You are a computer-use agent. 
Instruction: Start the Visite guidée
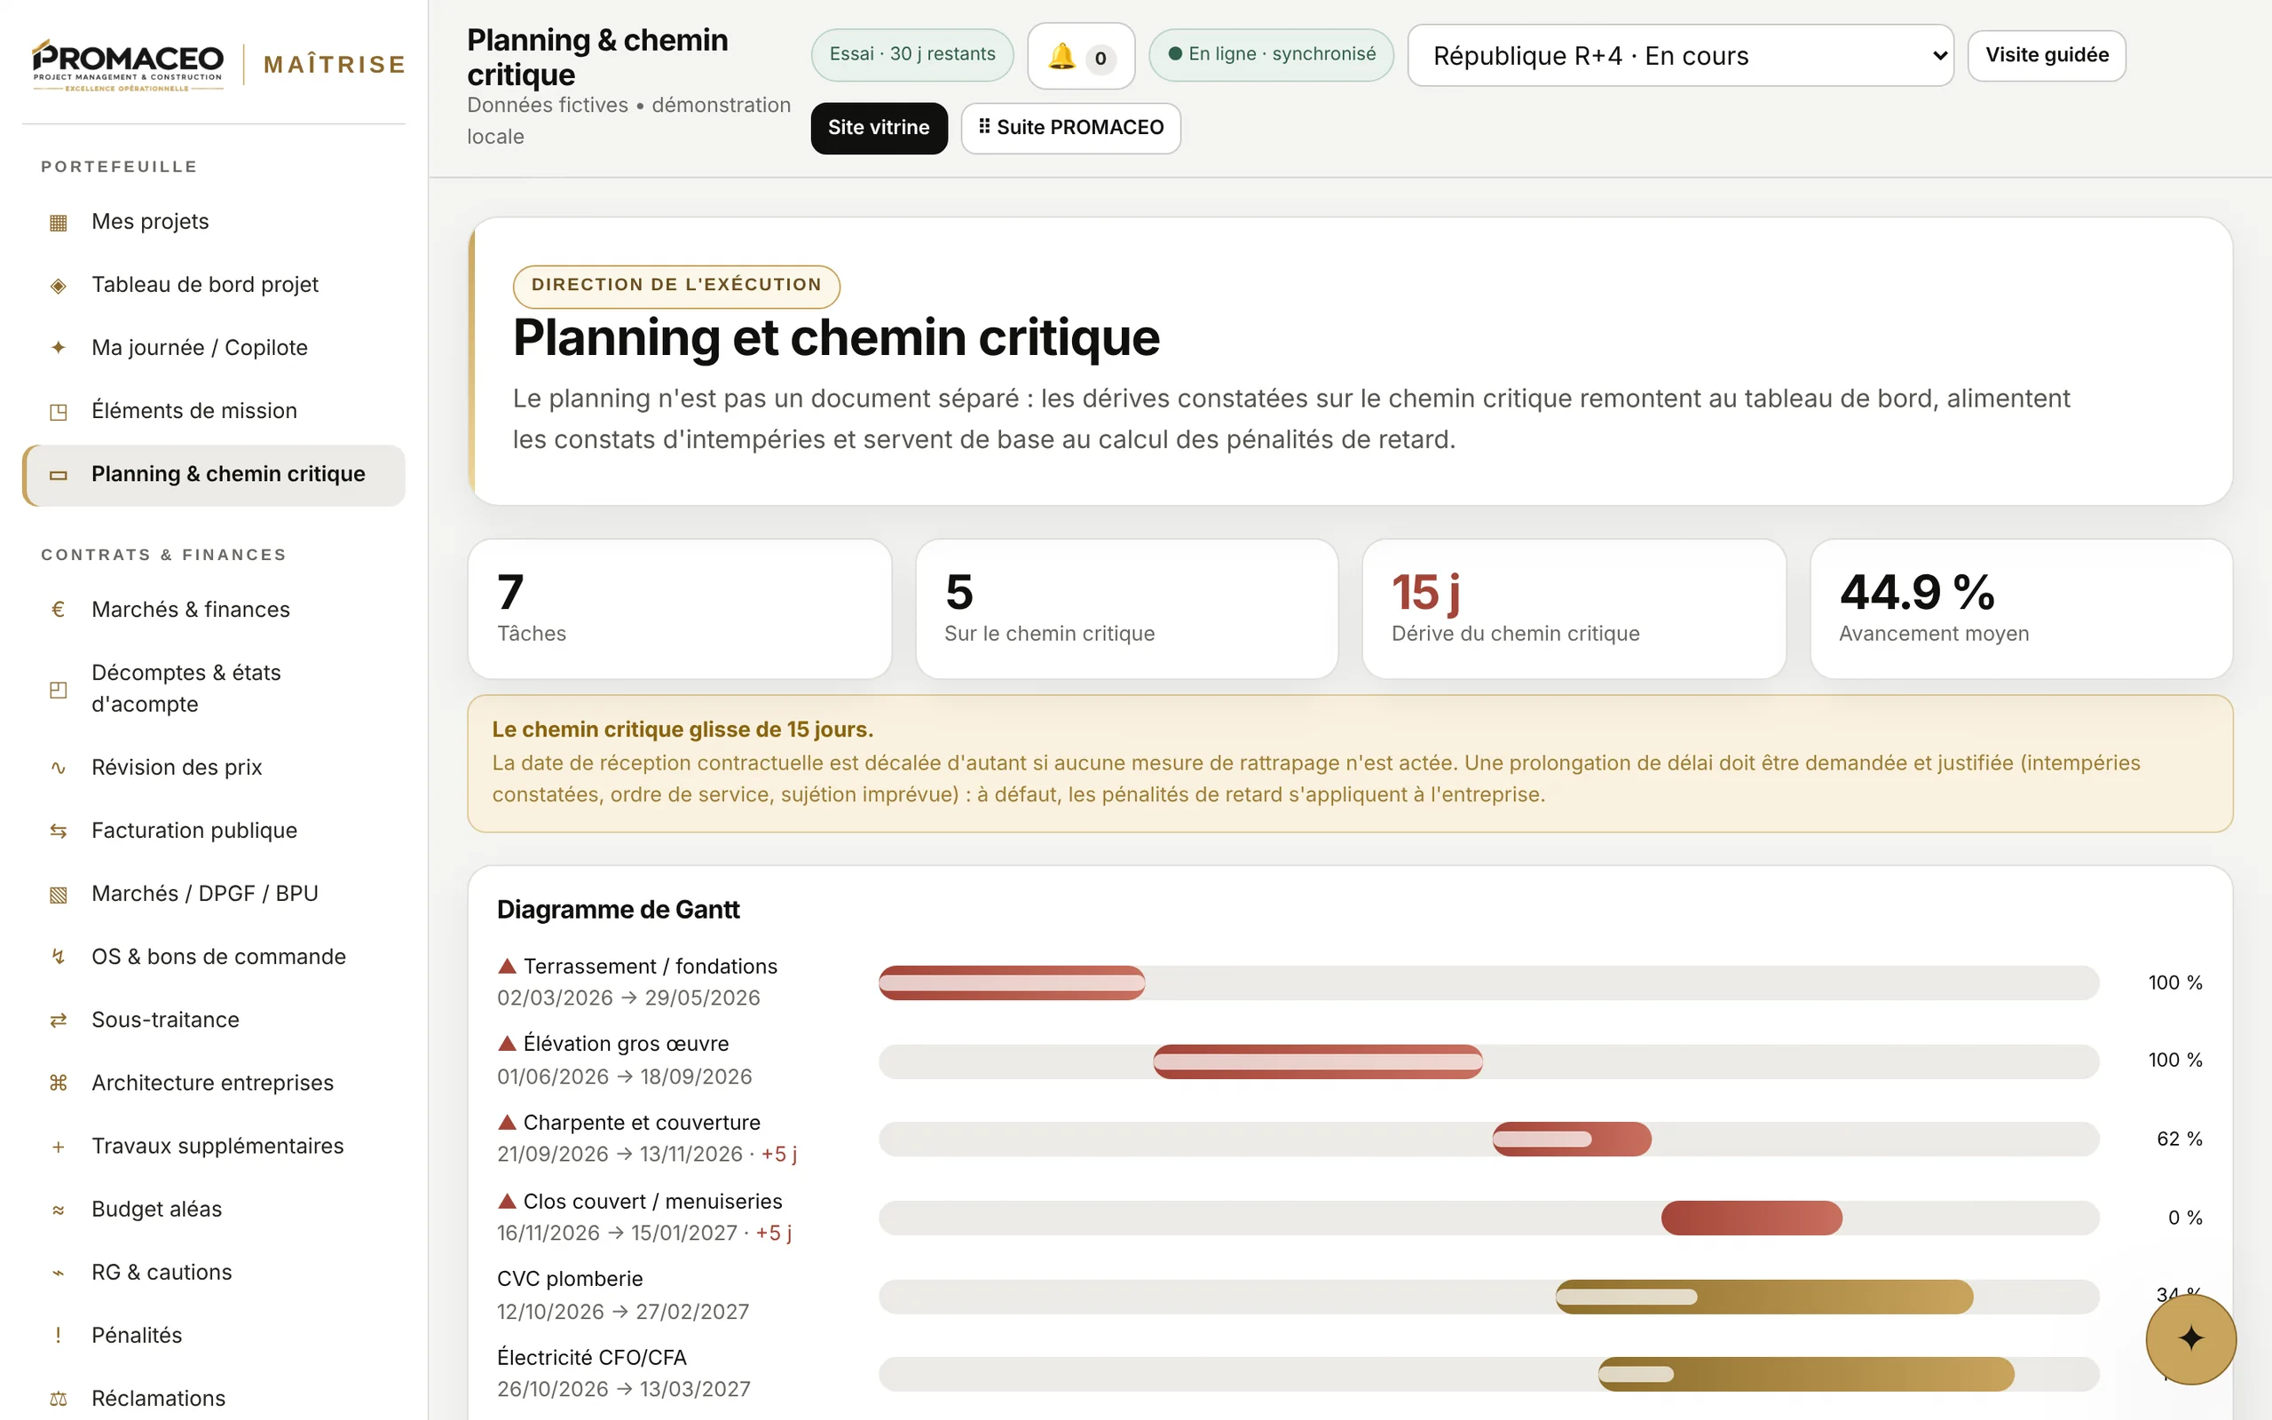pyautogui.click(x=2047, y=55)
